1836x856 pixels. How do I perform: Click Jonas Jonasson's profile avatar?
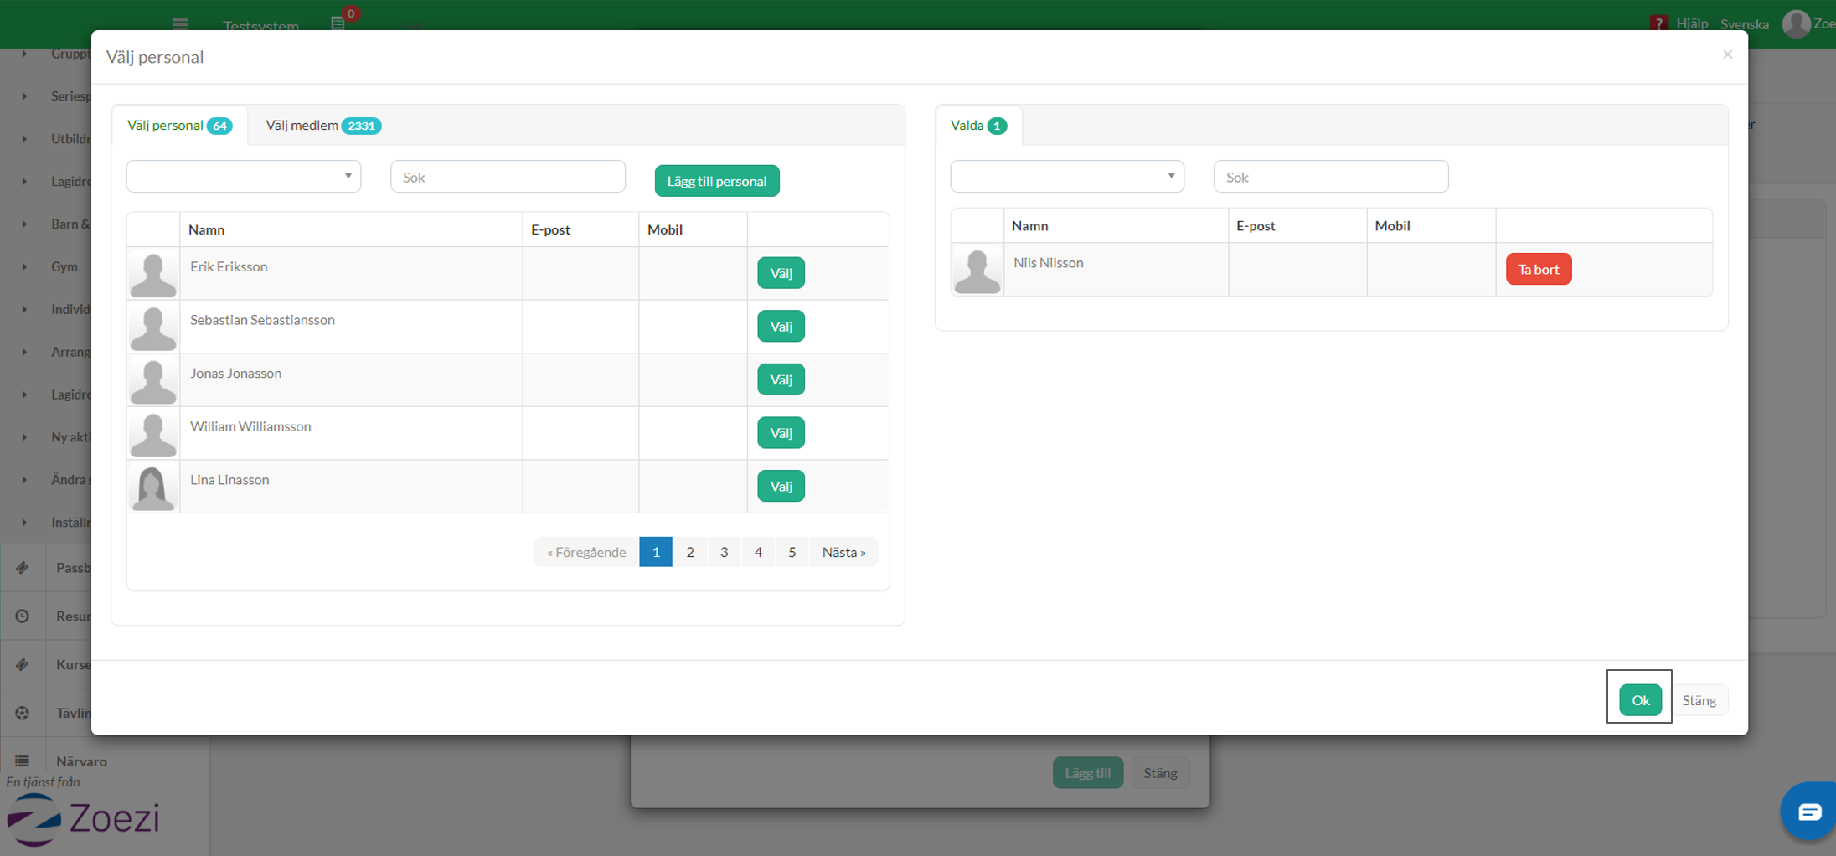pos(153,380)
